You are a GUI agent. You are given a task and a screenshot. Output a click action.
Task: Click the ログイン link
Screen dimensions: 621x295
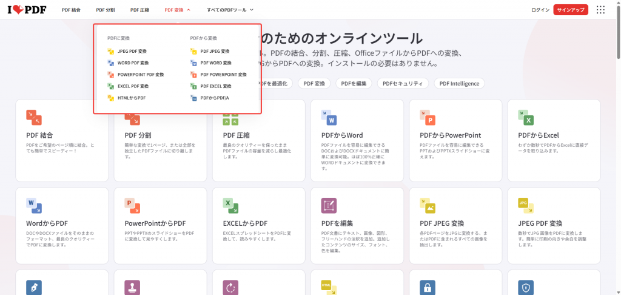[x=540, y=10]
